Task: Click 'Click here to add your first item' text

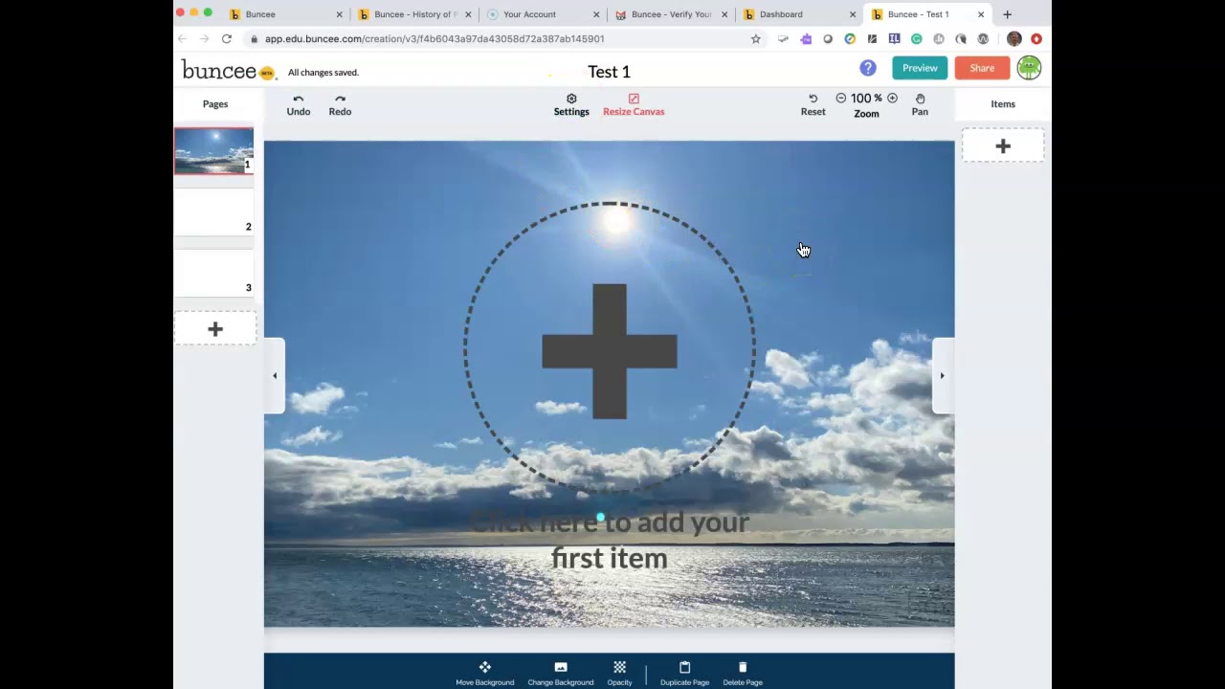Action: (x=609, y=541)
